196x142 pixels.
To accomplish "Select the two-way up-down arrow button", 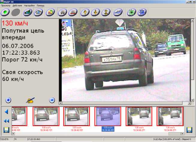I will [105, 13].
